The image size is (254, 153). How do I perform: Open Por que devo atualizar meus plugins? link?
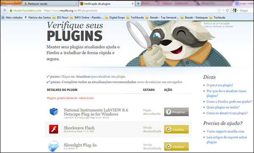pos(226,93)
